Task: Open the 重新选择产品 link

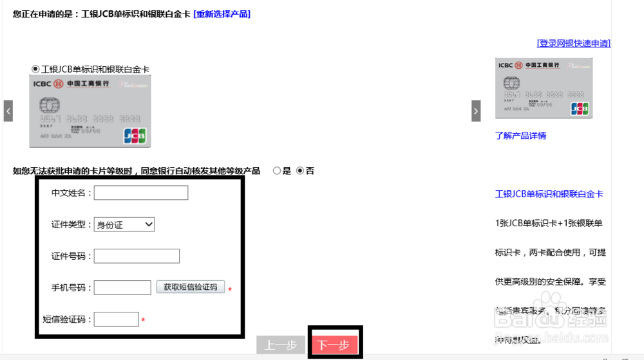Action: pyautogui.click(x=222, y=14)
